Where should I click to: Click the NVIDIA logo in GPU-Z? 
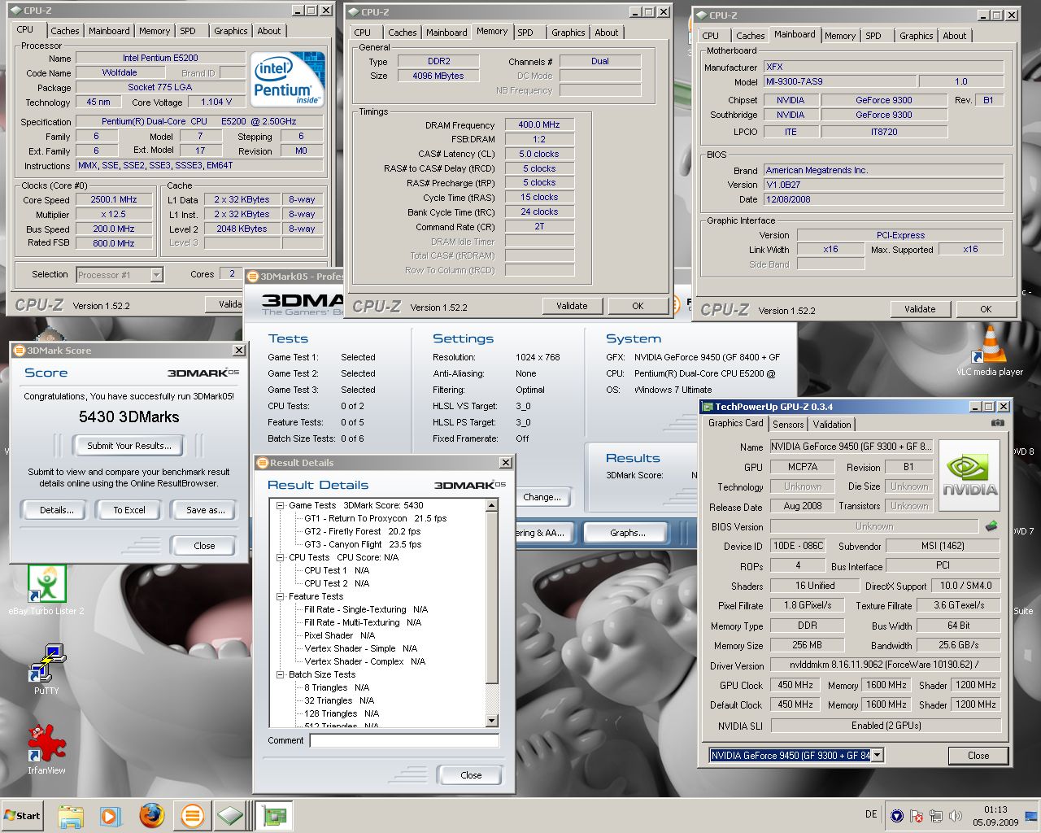pos(969,477)
